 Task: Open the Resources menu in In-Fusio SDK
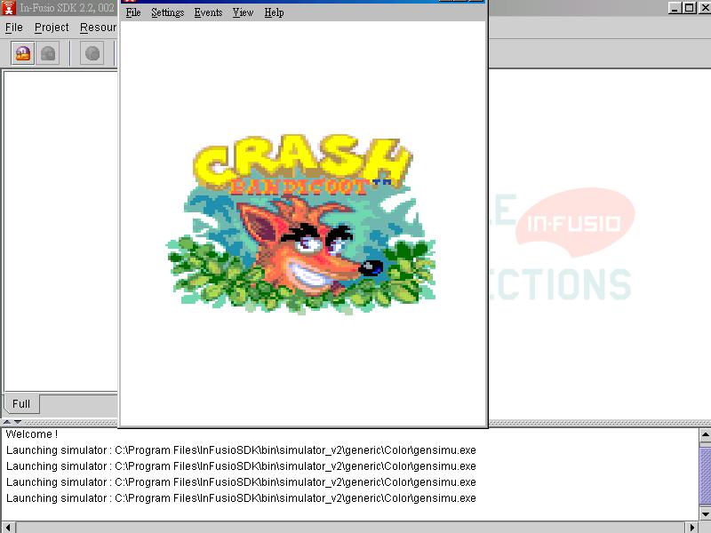[x=99, y=28]
